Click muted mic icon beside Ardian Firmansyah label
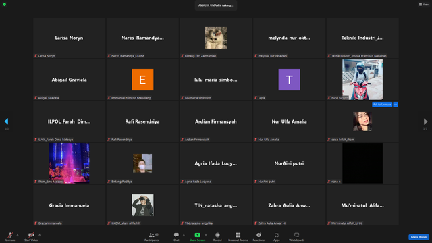 pyautogui.click(x=182, y=140)
